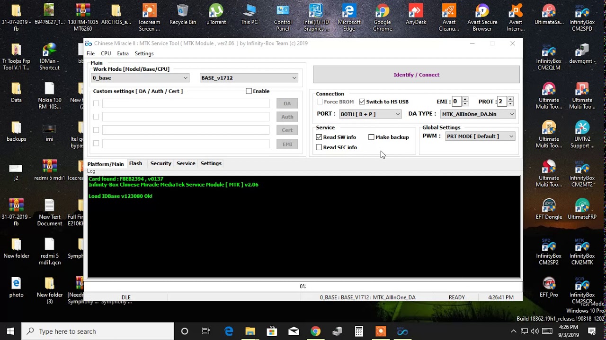The width and height of the screenshot is (606, 340).
Task: Open EFT Dongle desktop icon
Action: point(549,209)
